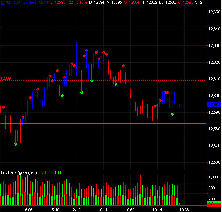Click the 'Hi=12632' high value
Image resolution: width=222 pixels, height=212 pixels.
tap(149, 2)
